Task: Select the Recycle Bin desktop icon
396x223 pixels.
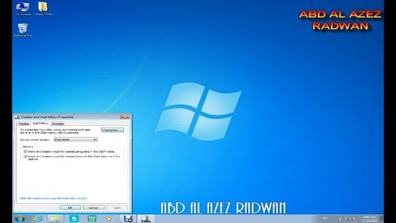Action: tap(23, 30)
